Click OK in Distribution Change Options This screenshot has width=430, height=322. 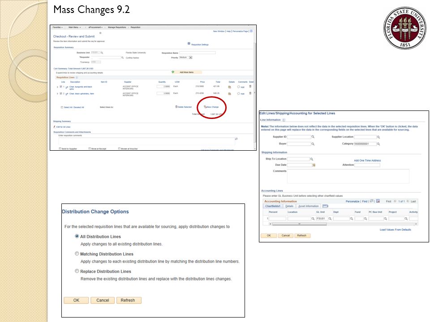point(76,301)
